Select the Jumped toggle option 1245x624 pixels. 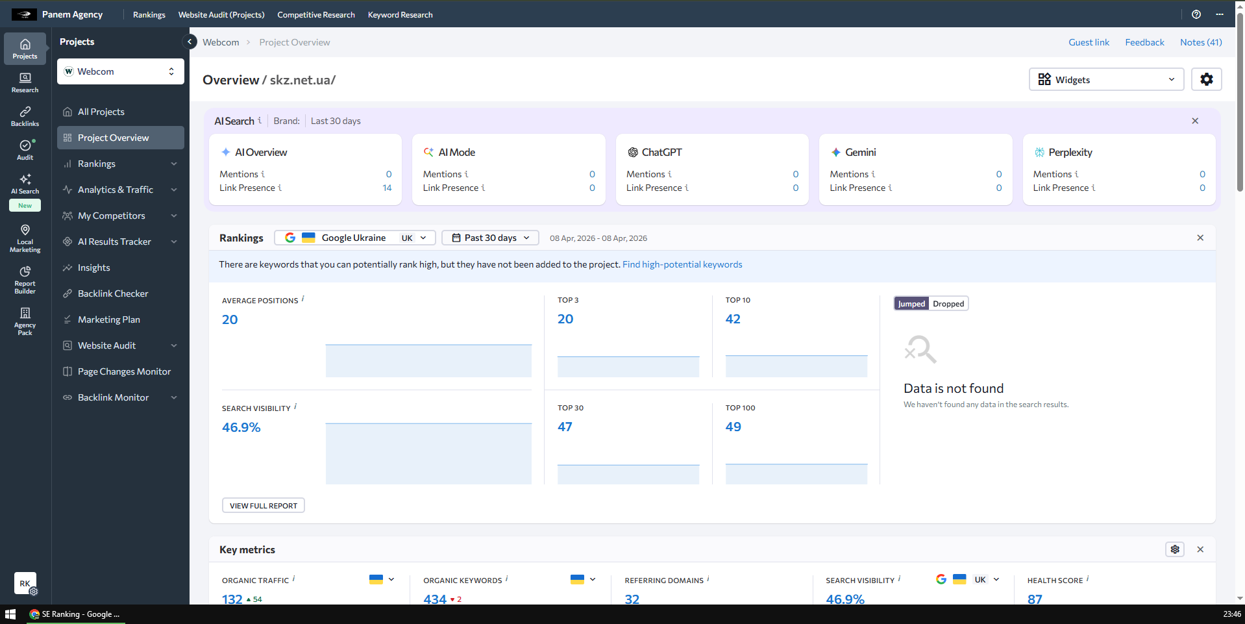click(911, 303)
